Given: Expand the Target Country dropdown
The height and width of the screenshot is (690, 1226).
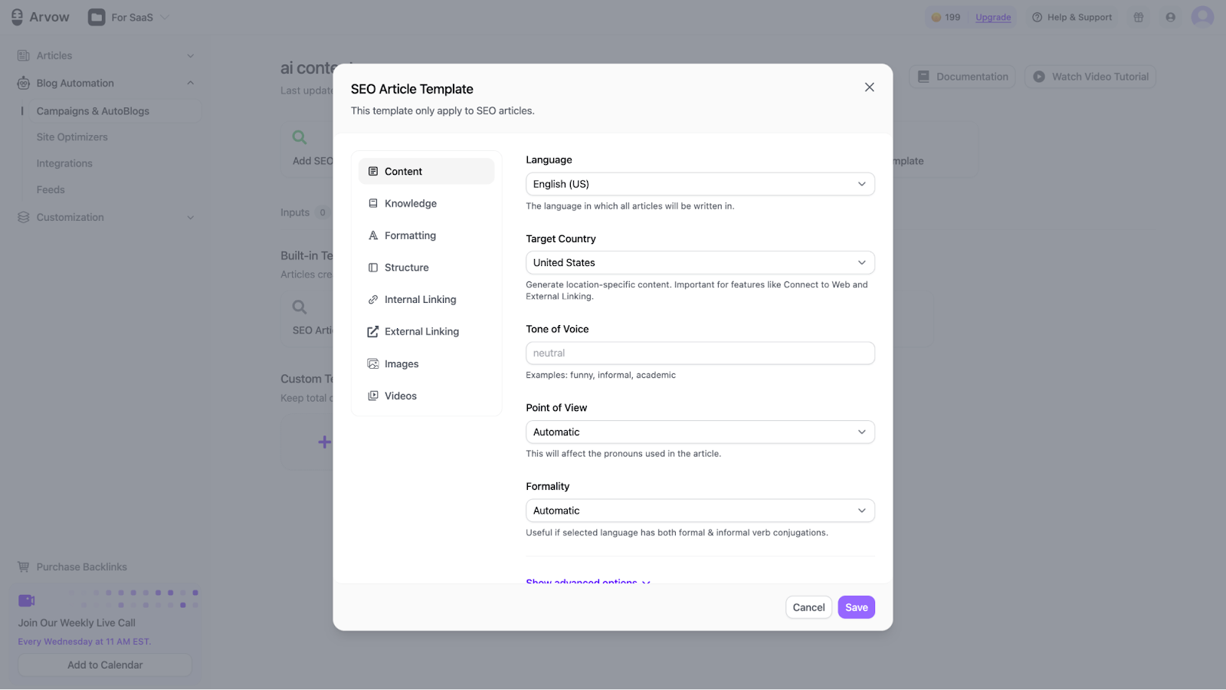Looking at the screenshot, I should click(699, 262).
